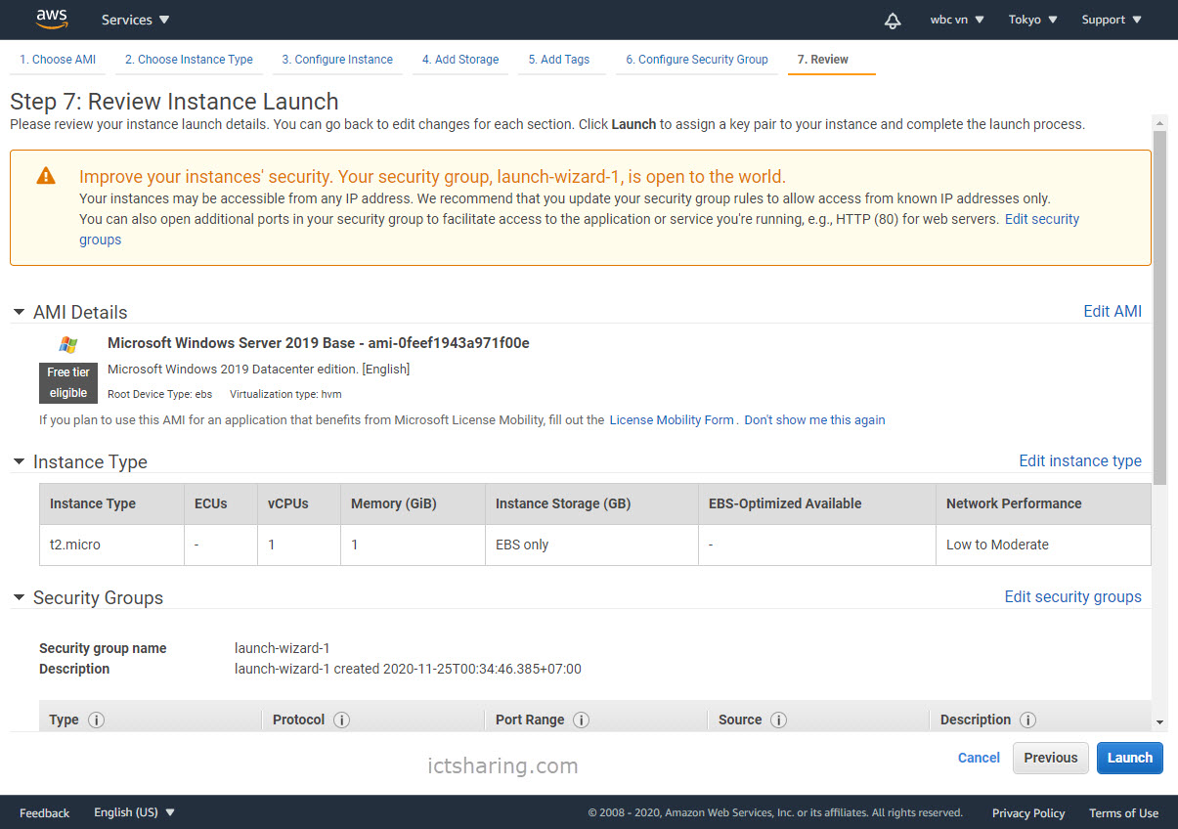Image resolution: width=1178 pixels, height=829 pixels.
Task: Open the License Mobility Form link
Action: (x=672, y=419)
